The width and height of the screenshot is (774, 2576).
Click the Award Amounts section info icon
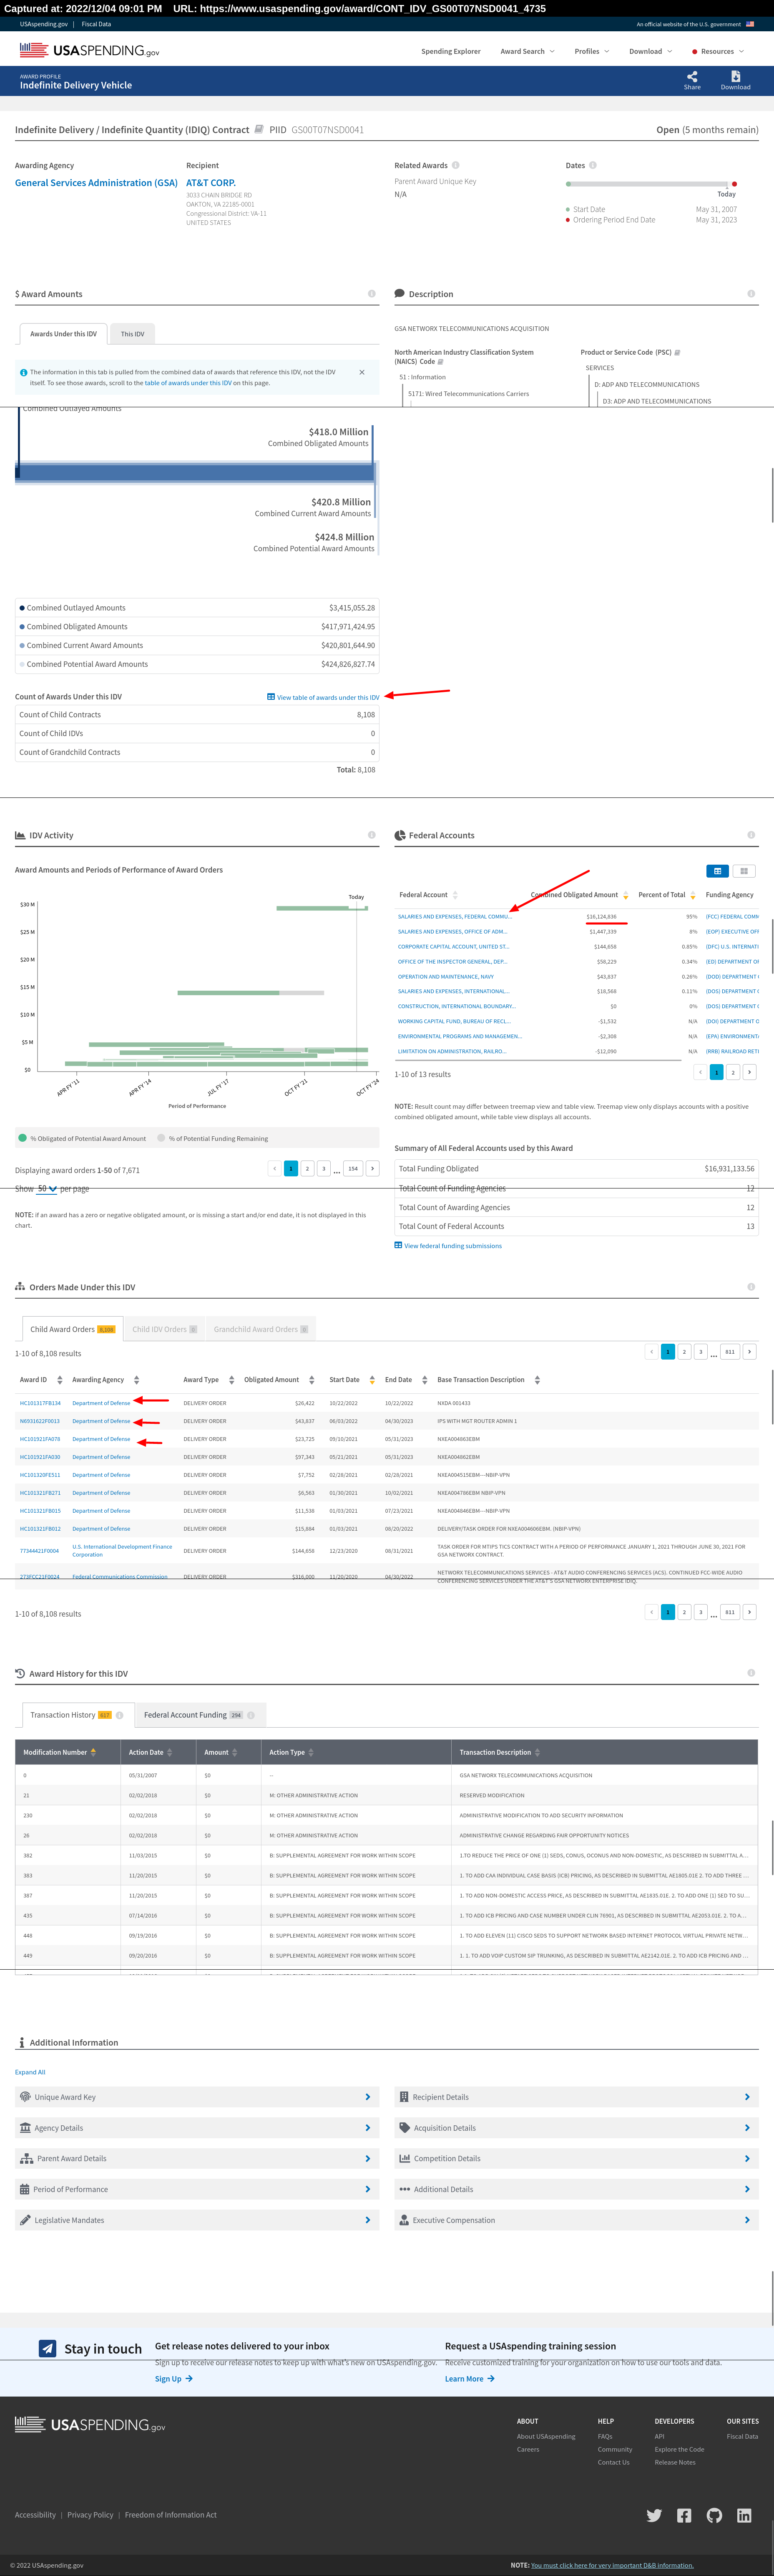(x=372, y=294)
